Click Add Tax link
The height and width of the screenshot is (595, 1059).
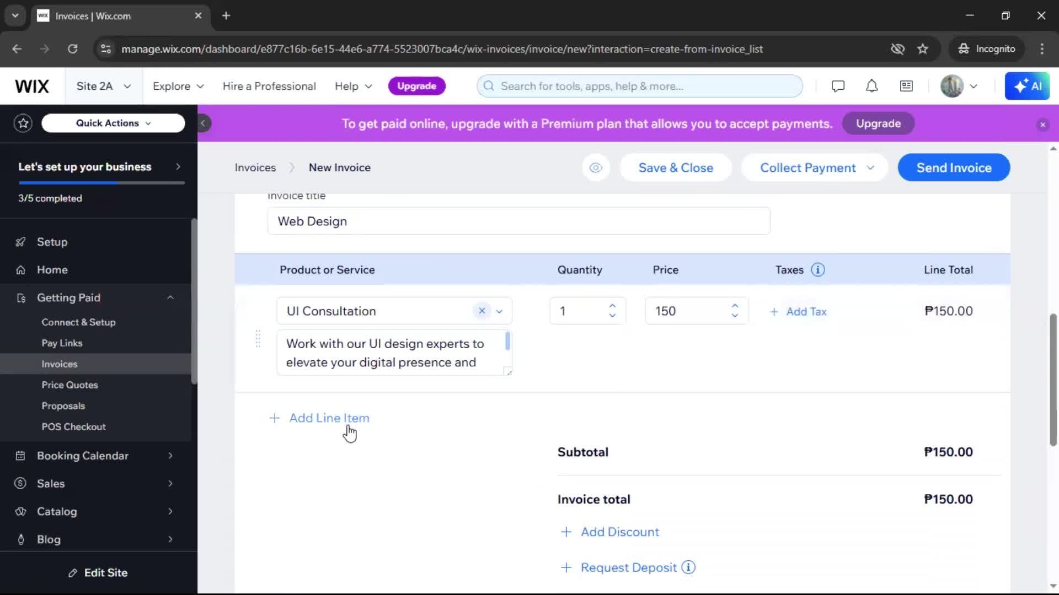(x=798, y=312)
